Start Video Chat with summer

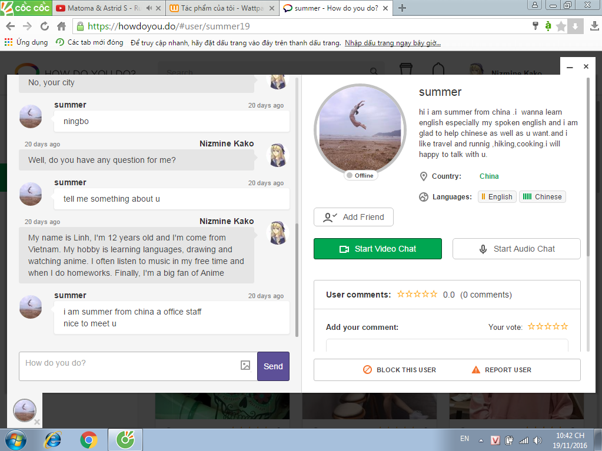pos(377,249)
